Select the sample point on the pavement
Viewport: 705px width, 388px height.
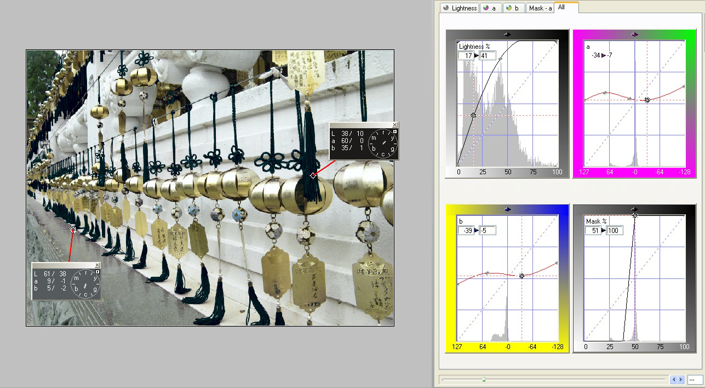tap(73, 230)
